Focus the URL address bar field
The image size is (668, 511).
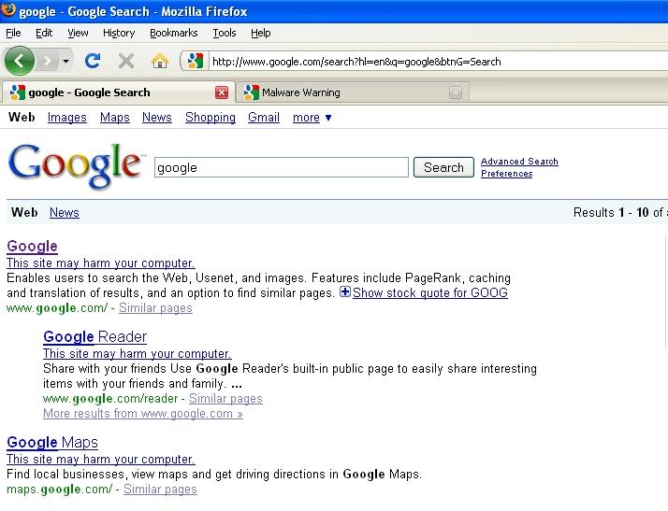438,62
